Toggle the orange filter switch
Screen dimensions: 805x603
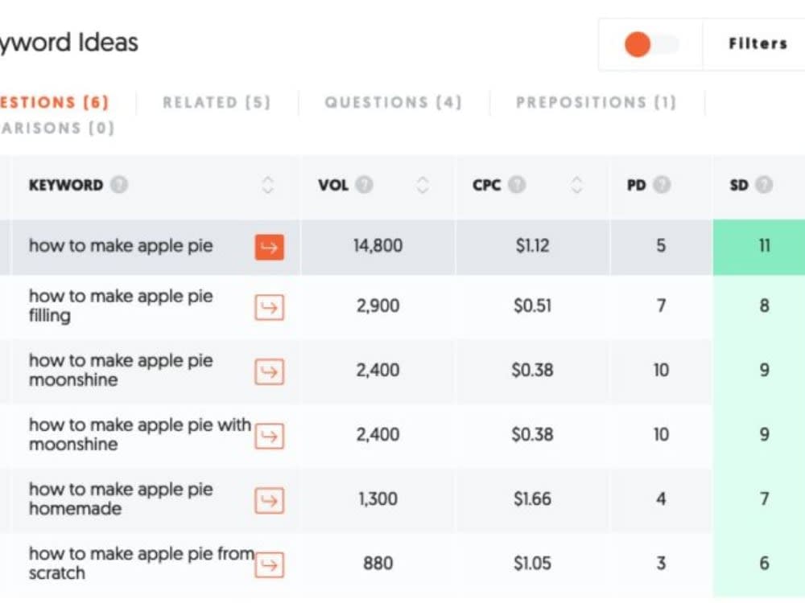click(651, 44)
